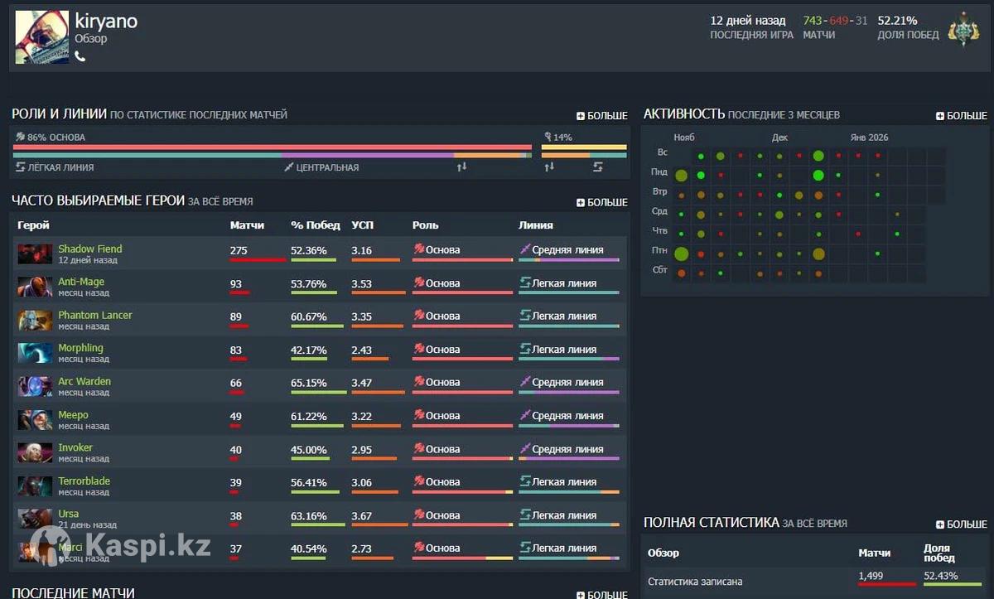994x599 pixels.
Task: Click the kiryano profile avatar
Action: click(41, 37)
